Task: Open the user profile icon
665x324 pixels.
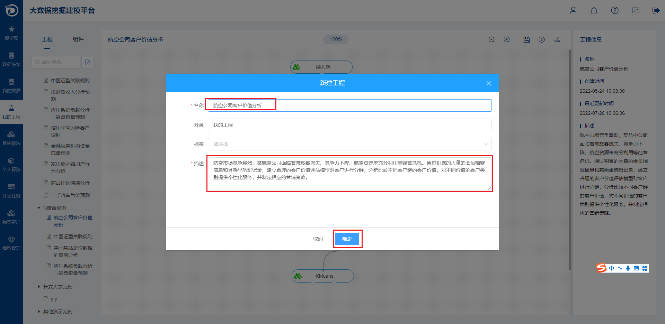Action: click(573, 10)
